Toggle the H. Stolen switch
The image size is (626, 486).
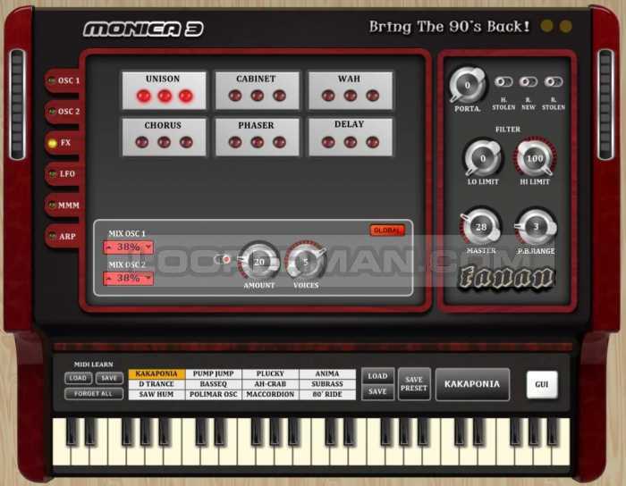[x=503, y=82]
